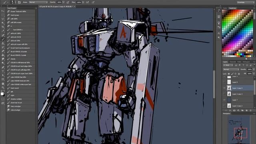
Task: Choose the short hair brush preset
Action: (21, 103)
